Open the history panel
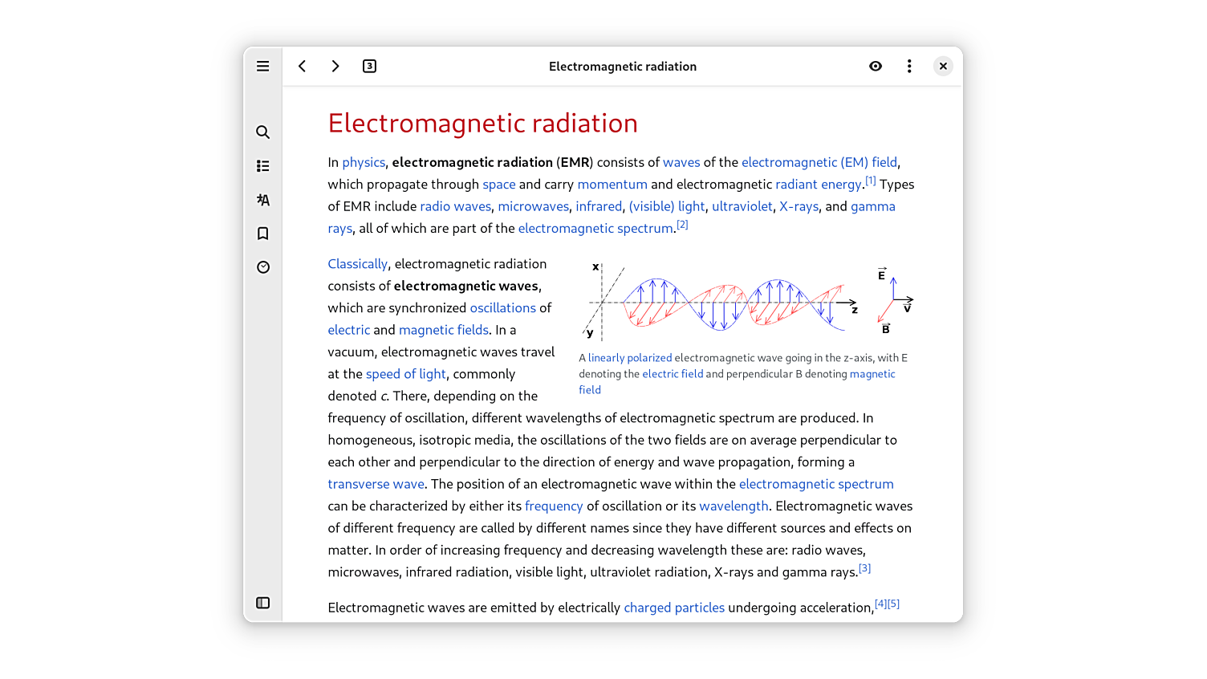1207x679 pixels. (x=262, y=267)
